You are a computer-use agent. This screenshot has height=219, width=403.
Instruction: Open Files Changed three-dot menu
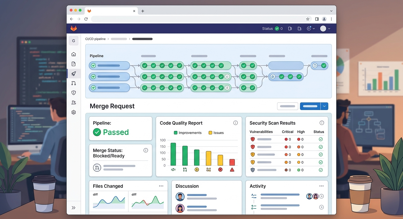pos(161,186)
